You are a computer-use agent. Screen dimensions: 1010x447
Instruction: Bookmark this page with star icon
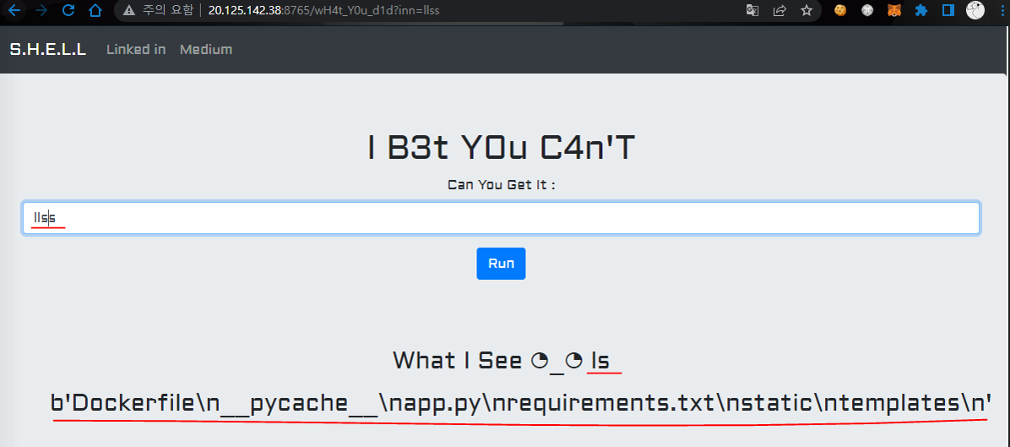(806, 10)
